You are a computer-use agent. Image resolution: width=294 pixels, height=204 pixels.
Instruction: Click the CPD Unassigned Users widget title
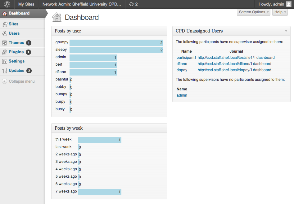[199, 31]
